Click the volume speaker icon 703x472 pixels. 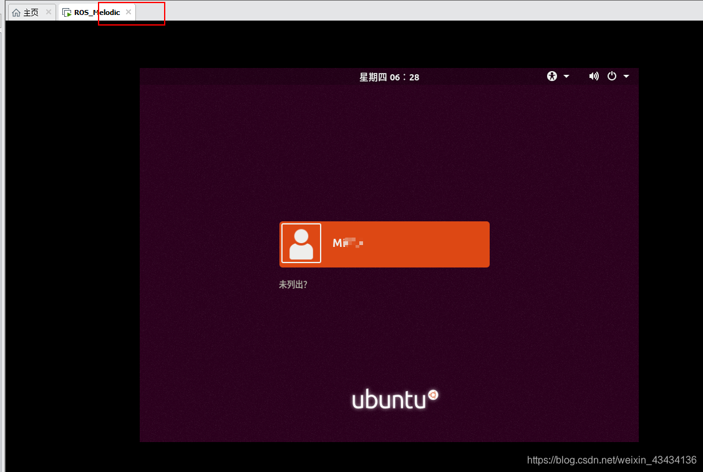(594, 76)
